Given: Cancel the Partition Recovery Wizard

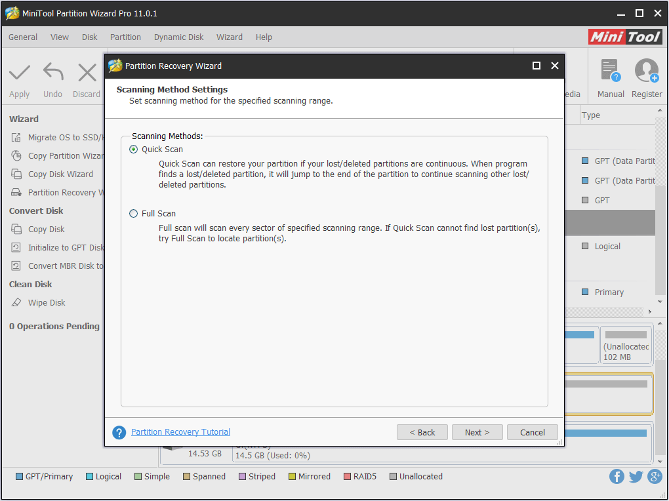Looking at the screenshot, I should click(532, 432).
